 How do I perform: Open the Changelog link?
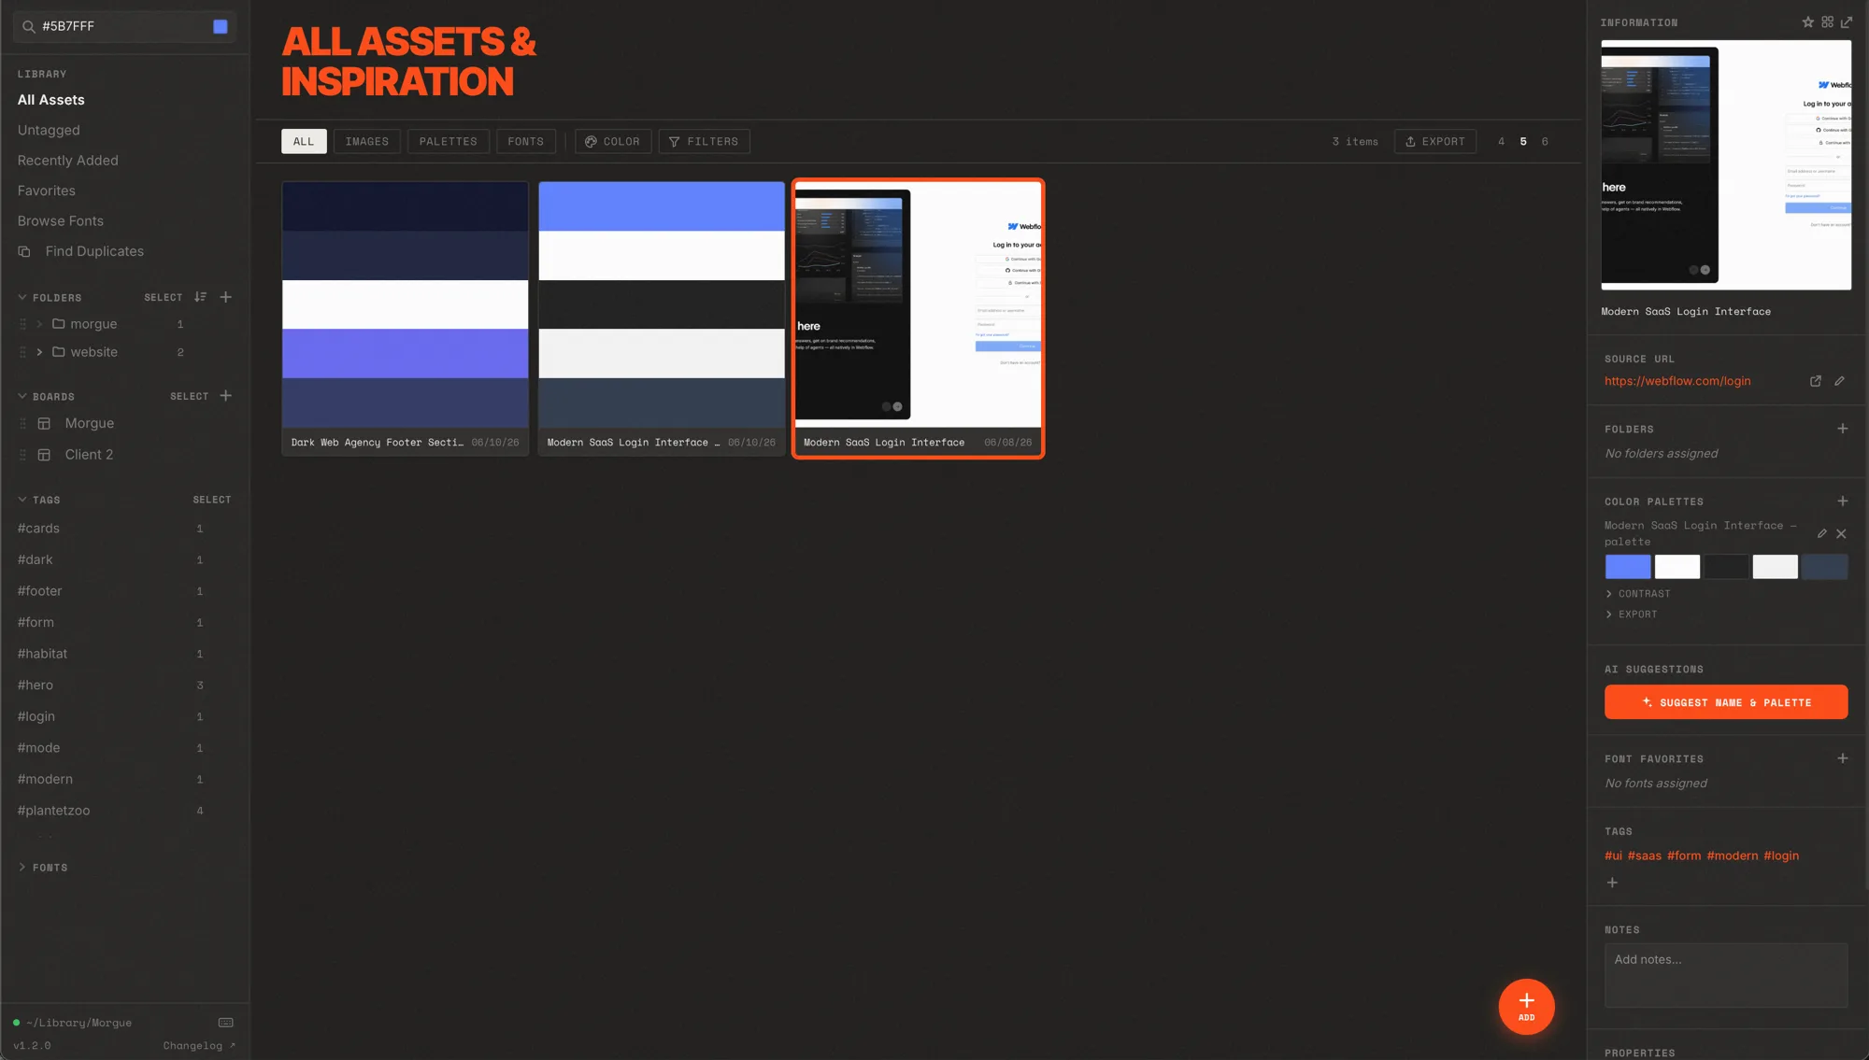[x=199, y=1046]
